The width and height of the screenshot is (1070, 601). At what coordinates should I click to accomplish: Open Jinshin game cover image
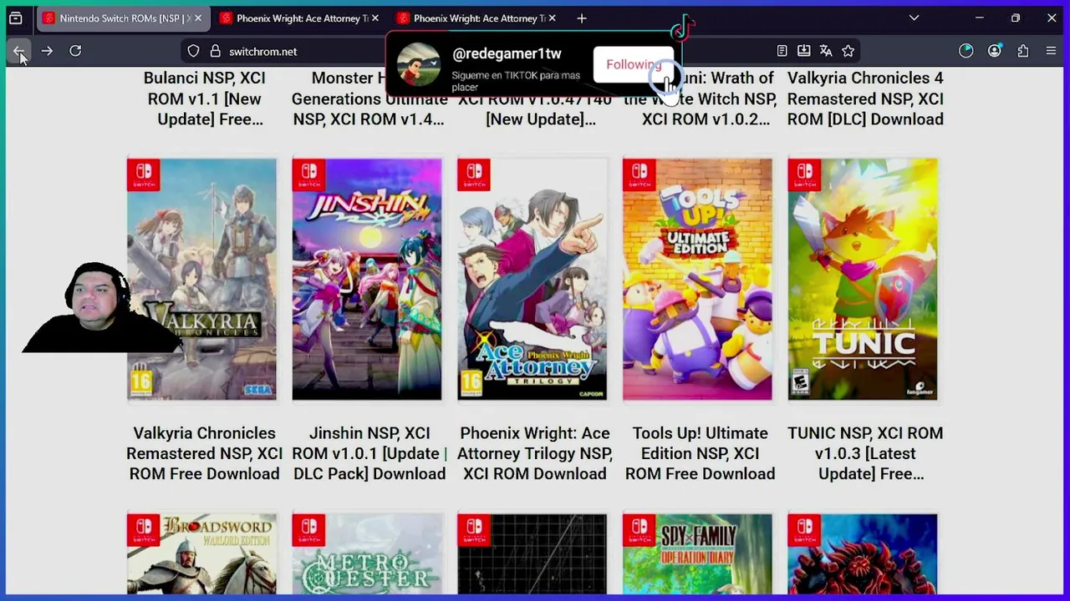pyautogui.click(x=367, y=280)
